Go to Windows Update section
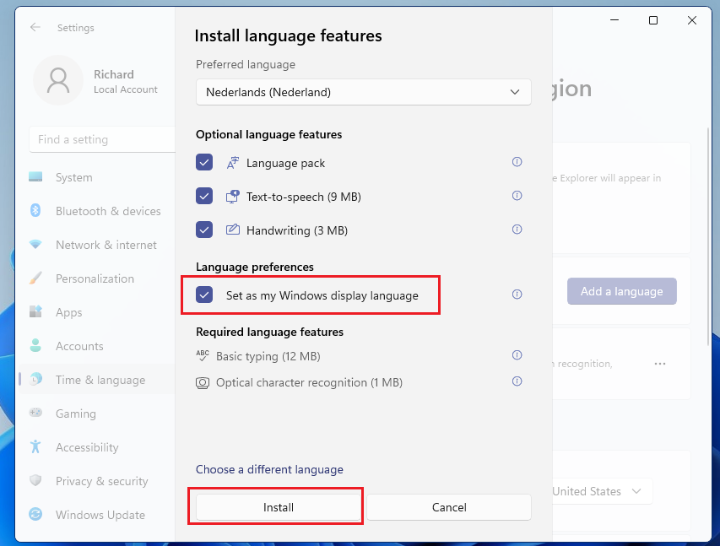Image resolution: width=720 pixels, height=546 pixels. [100, 515]
